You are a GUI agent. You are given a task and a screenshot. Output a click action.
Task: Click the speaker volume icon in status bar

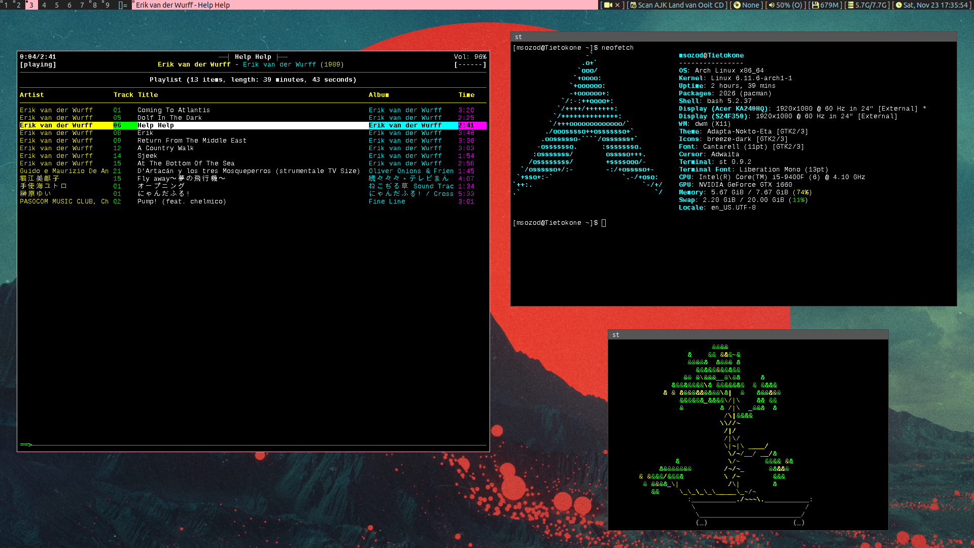(x=771, y=5)
